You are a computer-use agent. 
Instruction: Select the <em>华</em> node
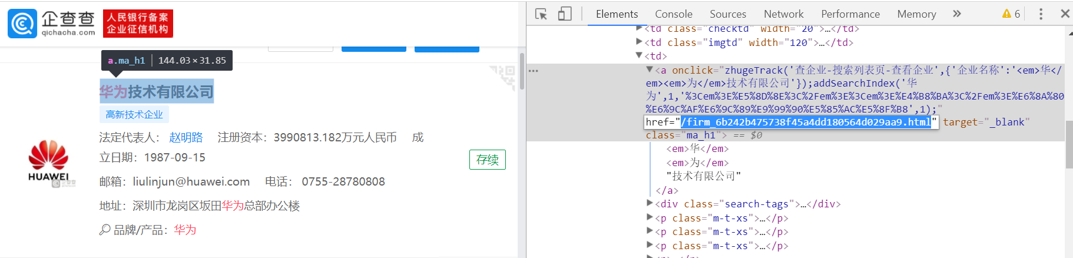click(697, 148)
